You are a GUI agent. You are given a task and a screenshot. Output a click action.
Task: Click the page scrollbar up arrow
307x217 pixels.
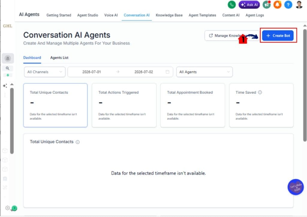pos(305,26)
